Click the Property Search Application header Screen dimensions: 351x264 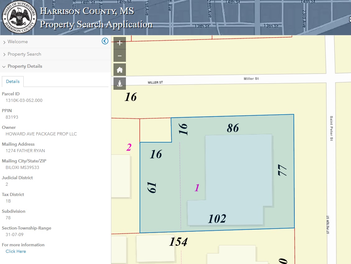tap(96, 25)
